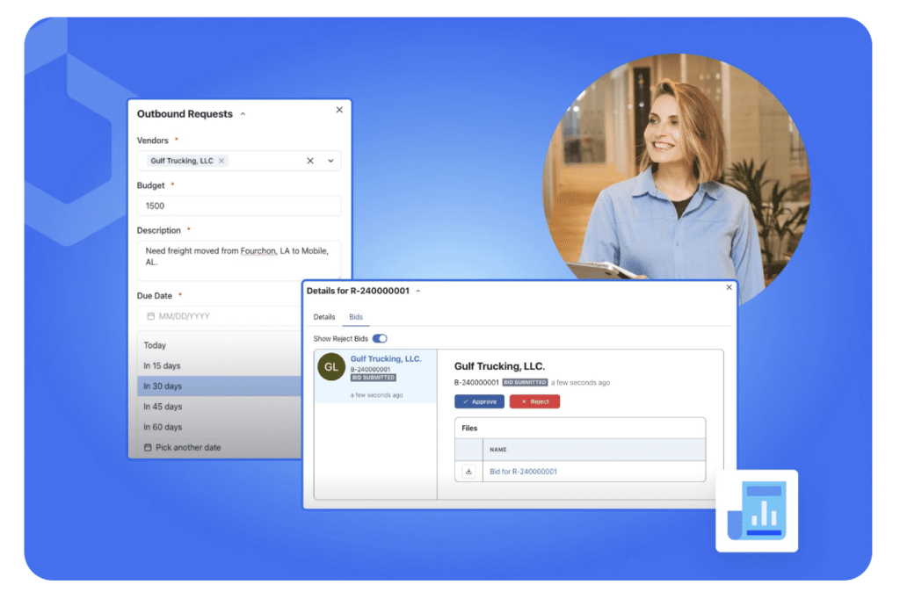This screenshot has width=900, height=599.
Task: Clear all selected vendors
Action: [310, 162]
